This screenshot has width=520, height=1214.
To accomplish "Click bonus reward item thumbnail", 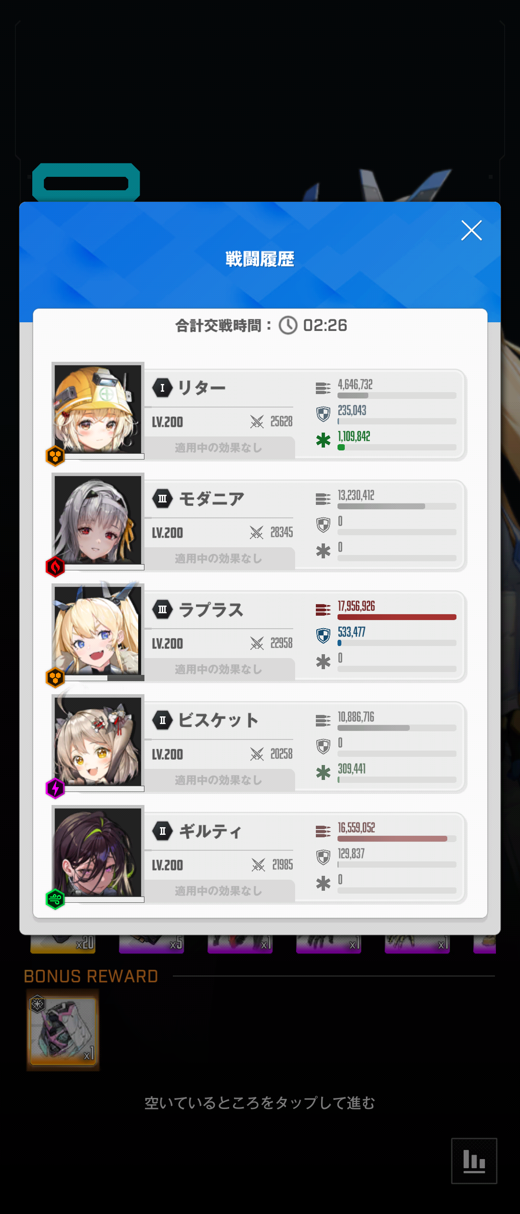I will (63, 1030).
